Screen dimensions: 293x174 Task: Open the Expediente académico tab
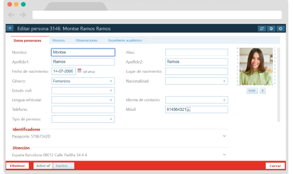coord(125,40)
